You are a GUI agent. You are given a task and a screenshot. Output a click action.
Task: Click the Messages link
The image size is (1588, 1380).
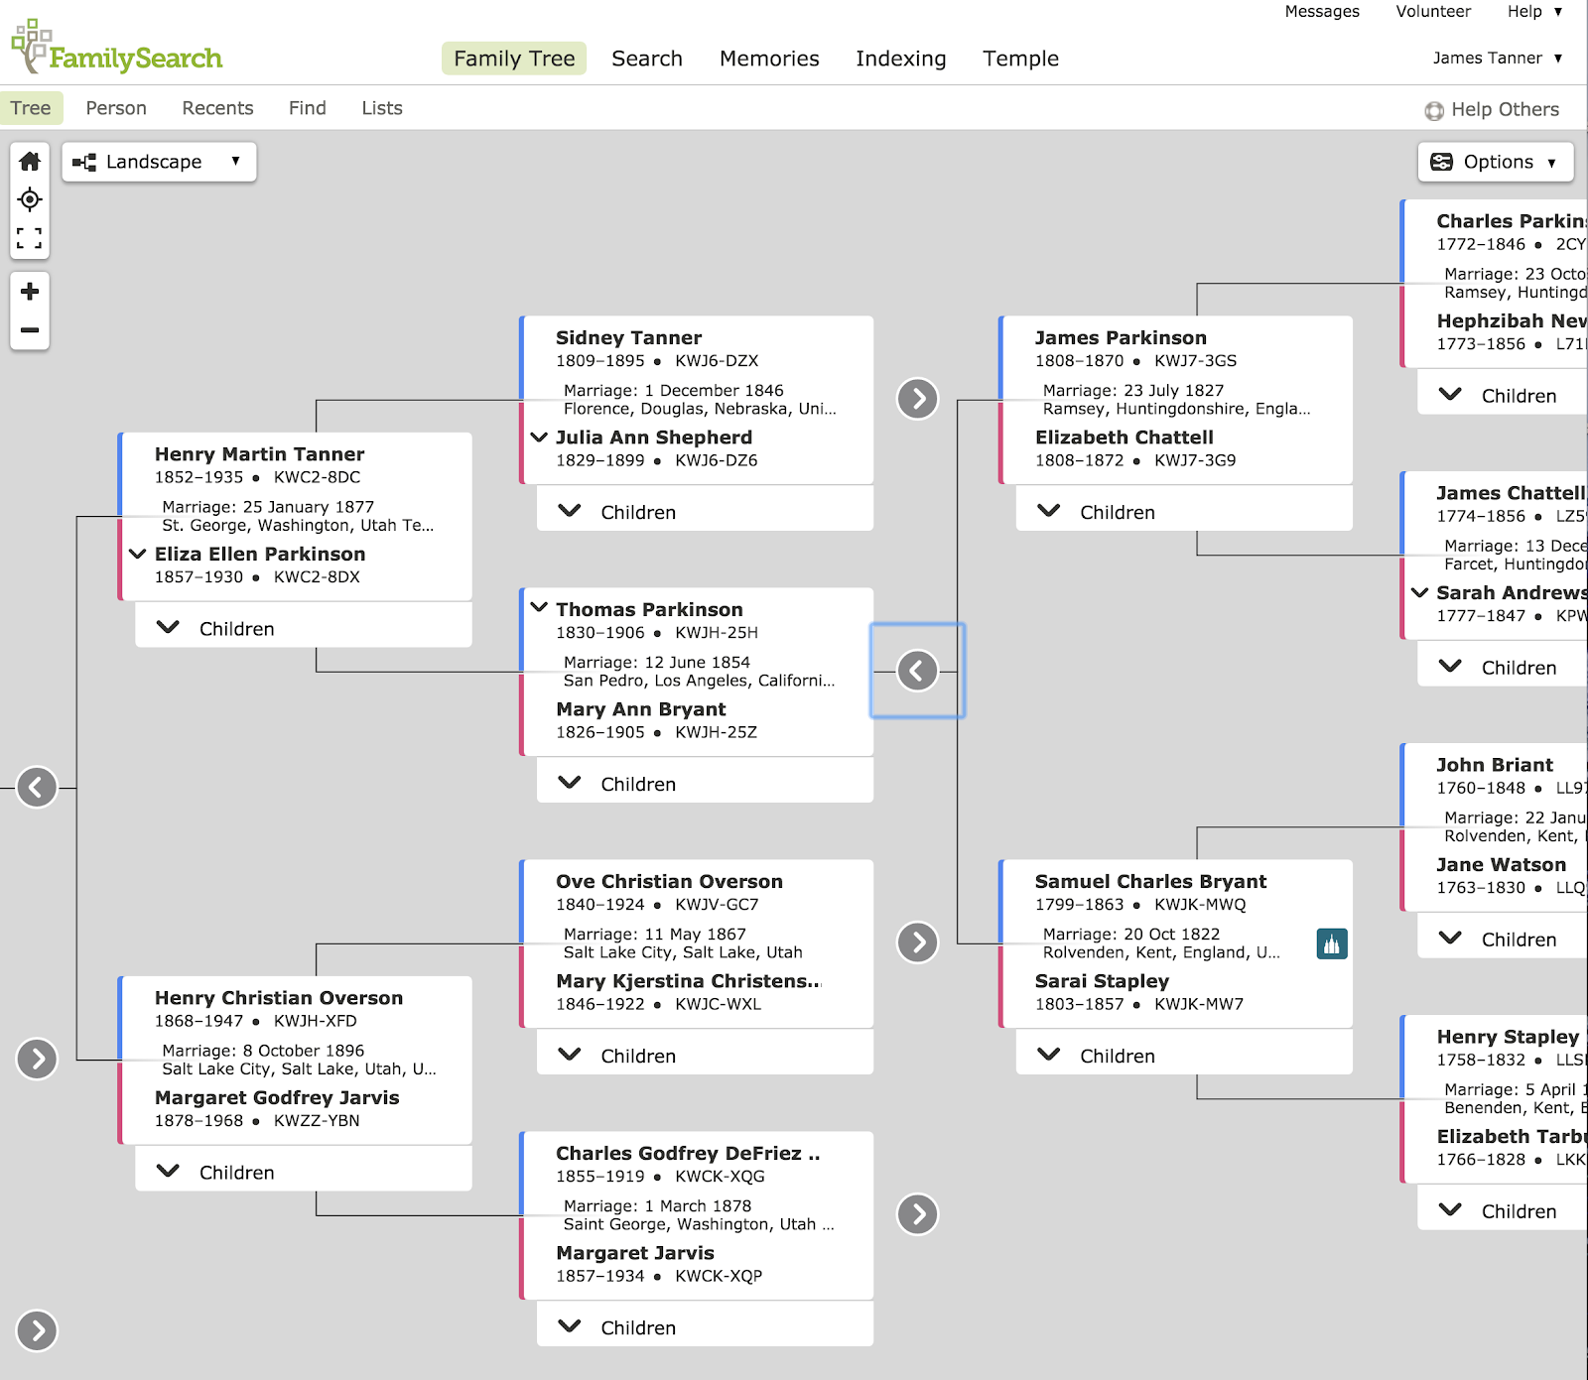click(1322, 12)
